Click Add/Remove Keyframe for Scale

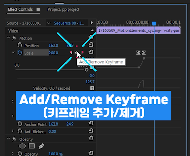76,53
